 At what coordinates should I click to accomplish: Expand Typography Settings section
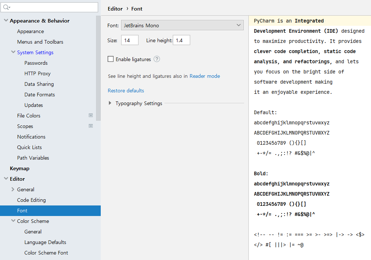tap(110, 103)
